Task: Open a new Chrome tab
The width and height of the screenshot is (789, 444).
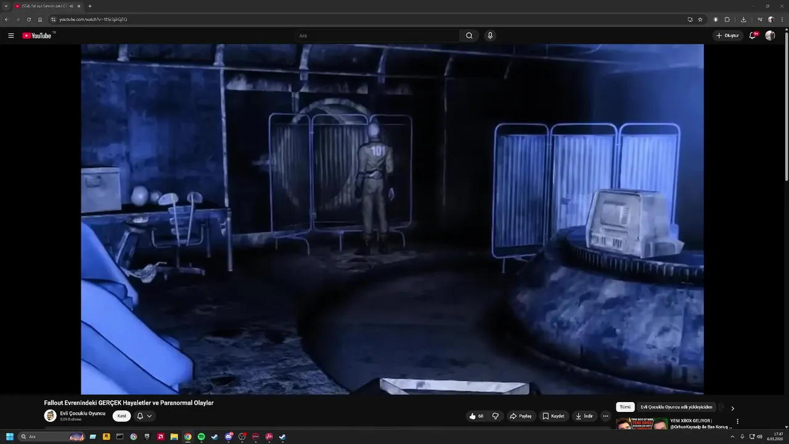Action: (90, 6)
